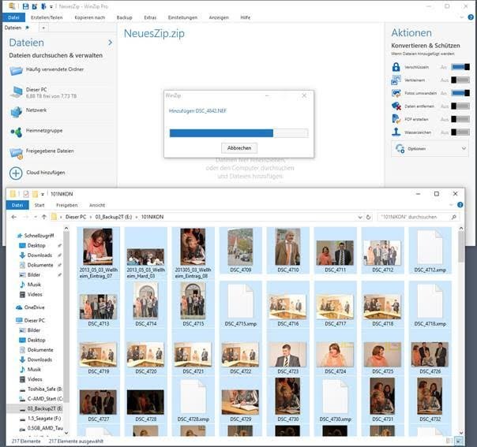477x447 pixels.
Task: Expand WinZip Dateien panel chevron
Action: coord(110,43)
